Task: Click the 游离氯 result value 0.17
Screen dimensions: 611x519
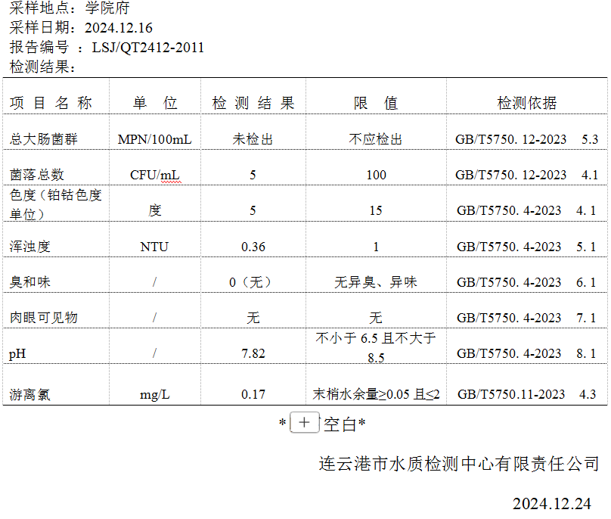Action: point(253,394)
